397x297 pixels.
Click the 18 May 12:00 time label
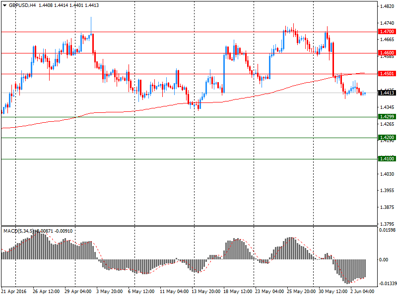[238, 292]
